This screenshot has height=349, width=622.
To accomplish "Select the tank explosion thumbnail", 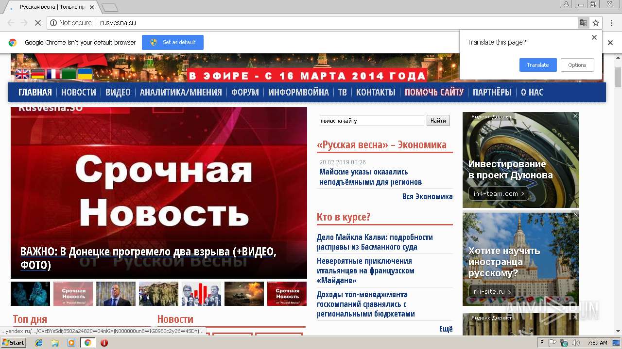I will (244, 294).
